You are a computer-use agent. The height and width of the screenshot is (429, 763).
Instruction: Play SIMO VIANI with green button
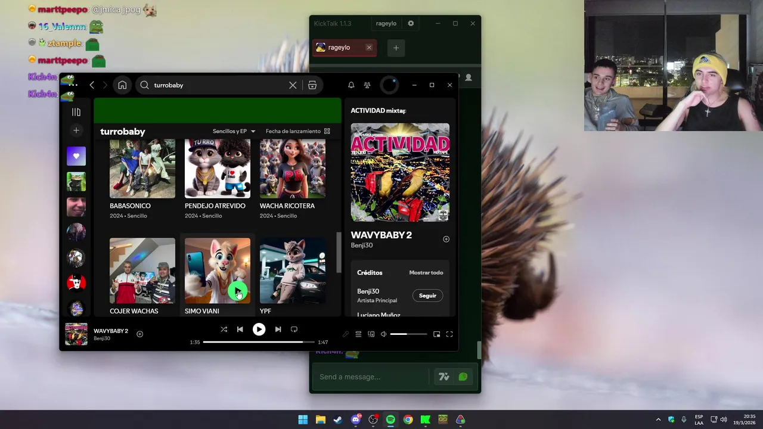pos(237,292)
